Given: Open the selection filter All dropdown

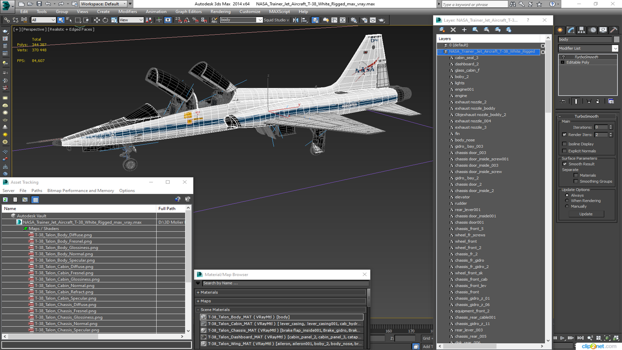Looking at the screenshot, I should tap(43, 20).
